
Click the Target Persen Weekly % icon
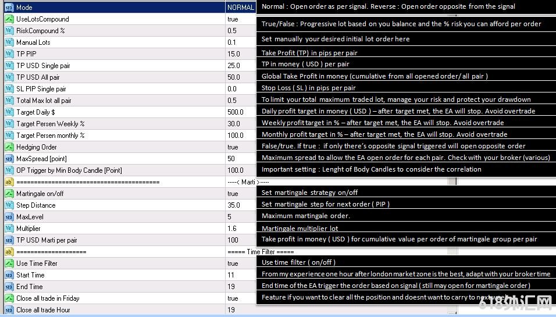pos(9,124)
